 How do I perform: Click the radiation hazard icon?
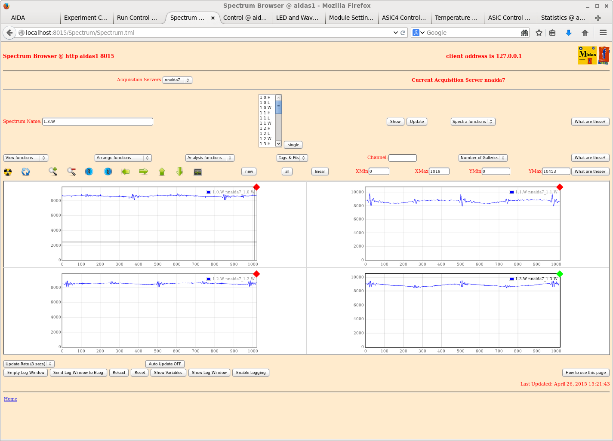pos(8,172)
